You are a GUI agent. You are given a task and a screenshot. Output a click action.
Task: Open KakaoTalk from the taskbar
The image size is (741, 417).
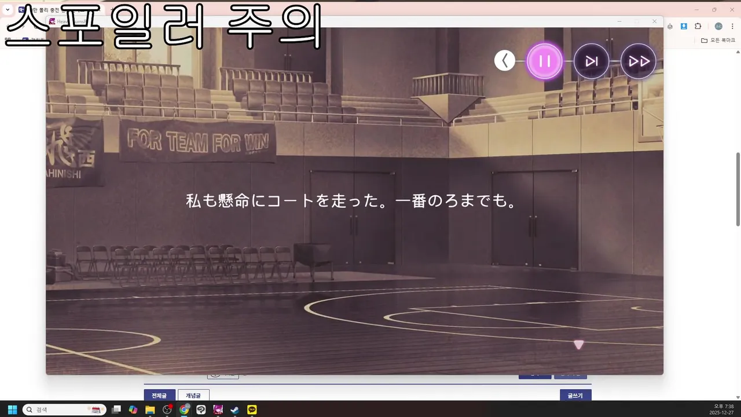tap(252, 409)
